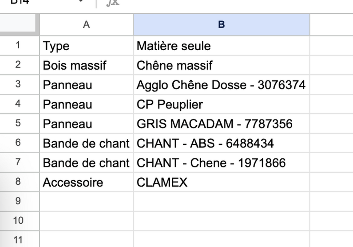Select the 'Bois massif' cell

tap(87, 65)
